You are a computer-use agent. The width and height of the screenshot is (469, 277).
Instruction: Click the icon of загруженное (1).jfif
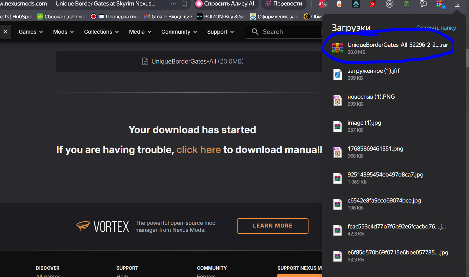pyautogui.click(x=338, y=74)
